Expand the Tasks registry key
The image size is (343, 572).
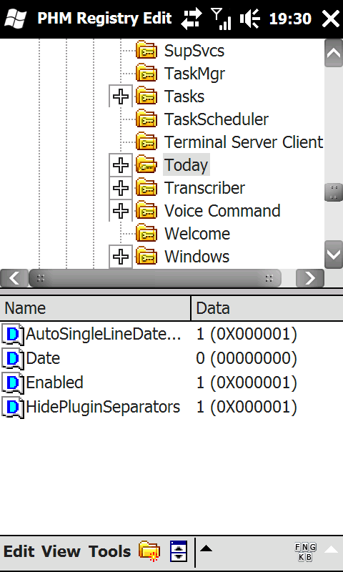[121, 97]
